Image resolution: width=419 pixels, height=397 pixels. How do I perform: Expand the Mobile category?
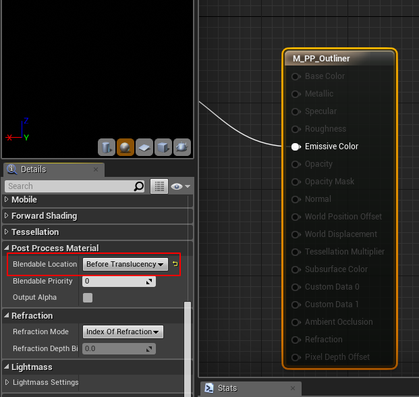7,200
